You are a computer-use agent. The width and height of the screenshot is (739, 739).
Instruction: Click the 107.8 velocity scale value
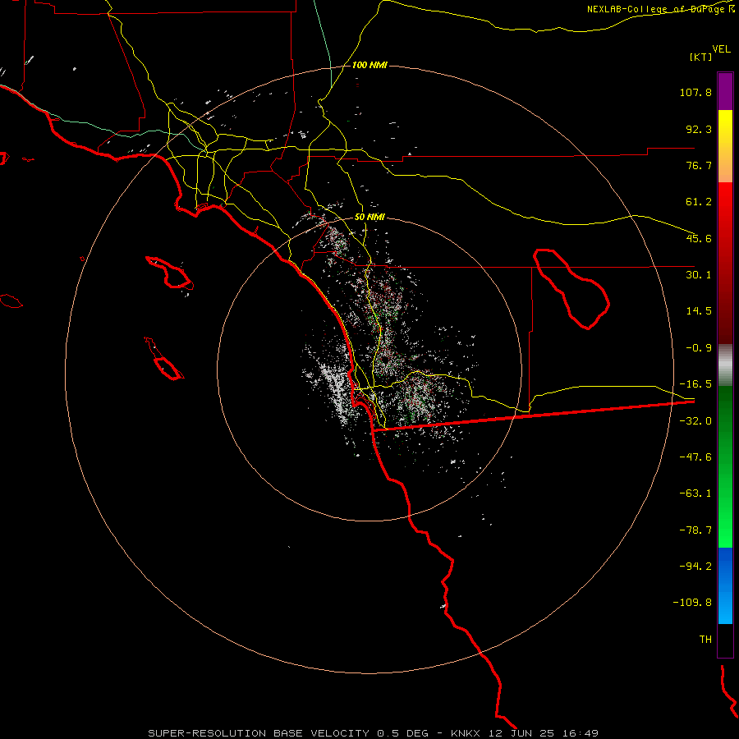tap(695, 92)
